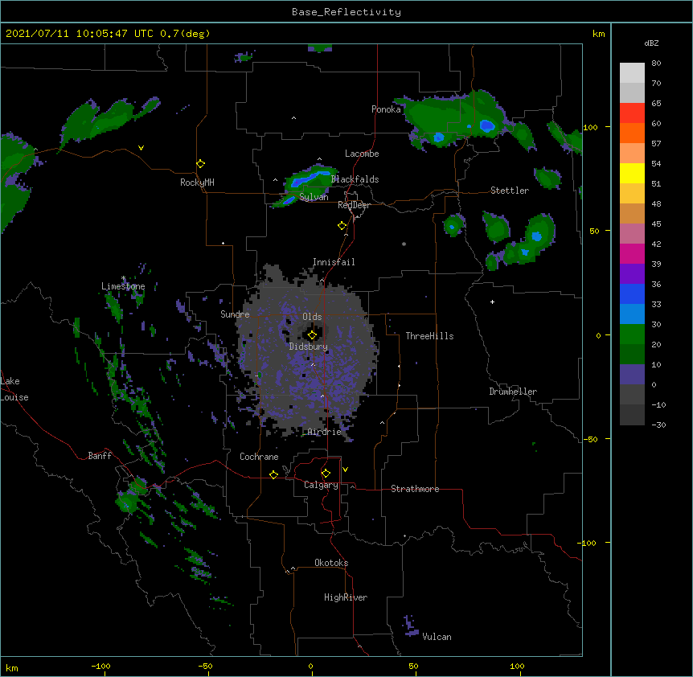Click the magenta 42 dBZ legend swatch

click(x=632, y=253)
